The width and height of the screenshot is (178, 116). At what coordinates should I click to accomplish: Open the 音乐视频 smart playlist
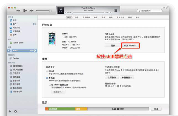pyautogui.click(x=15, y=80)
